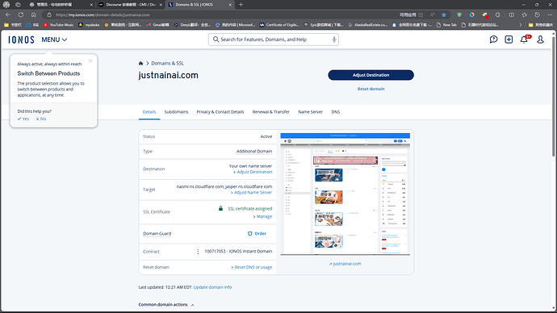Click the favorite star icon in address bar

(x=444, y=15)
